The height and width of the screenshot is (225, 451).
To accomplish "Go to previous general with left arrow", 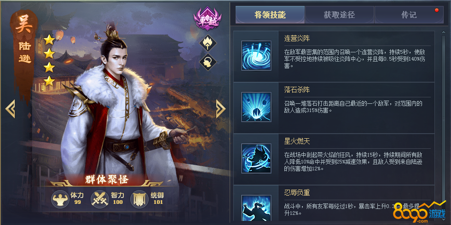I will click(x=10, y=109).
